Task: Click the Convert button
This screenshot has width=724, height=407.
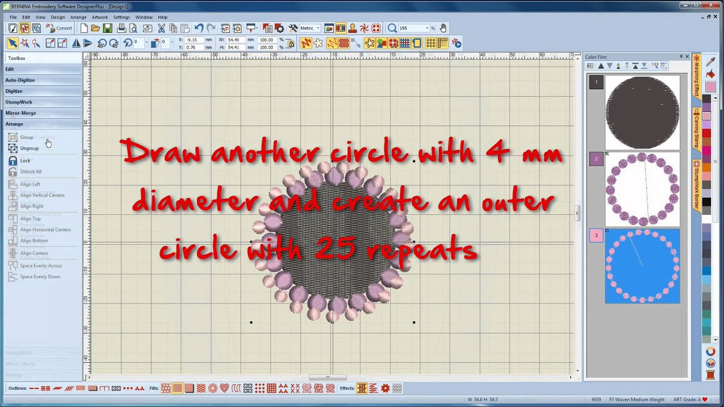Action: 59,28
